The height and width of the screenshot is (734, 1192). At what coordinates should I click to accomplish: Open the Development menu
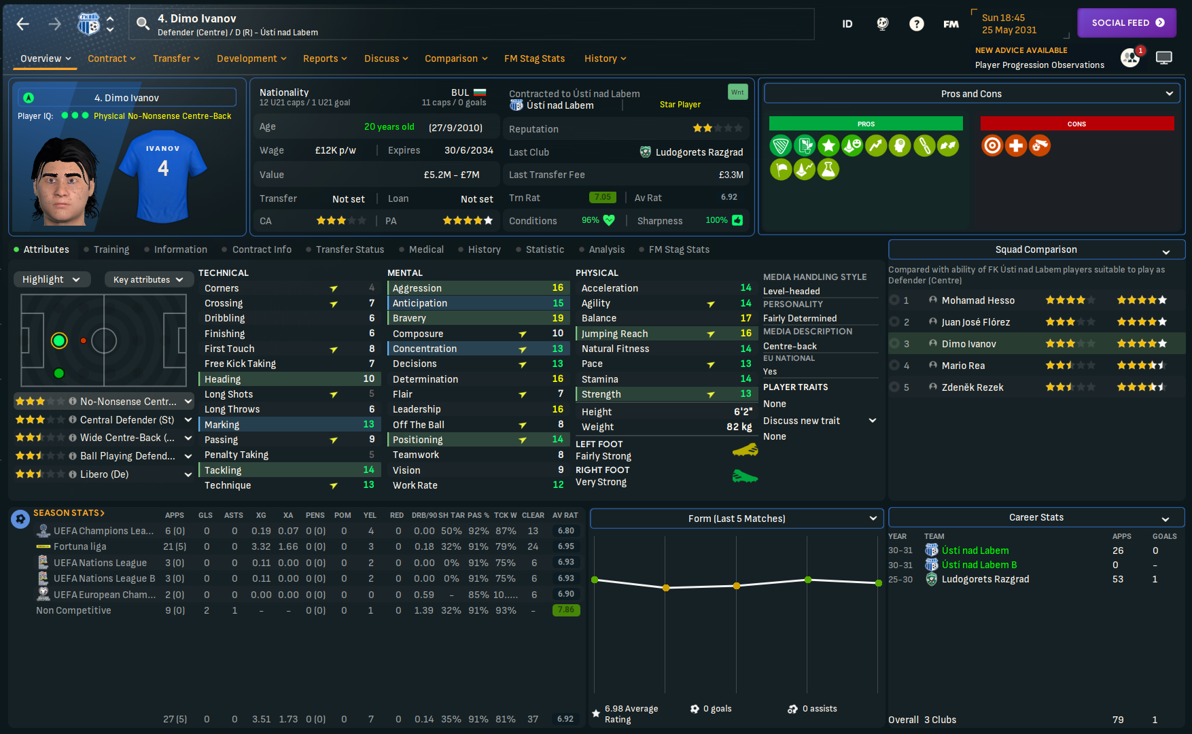[x=251, y=58]
